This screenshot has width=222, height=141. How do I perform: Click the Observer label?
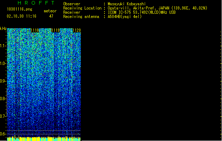[72, 4]
